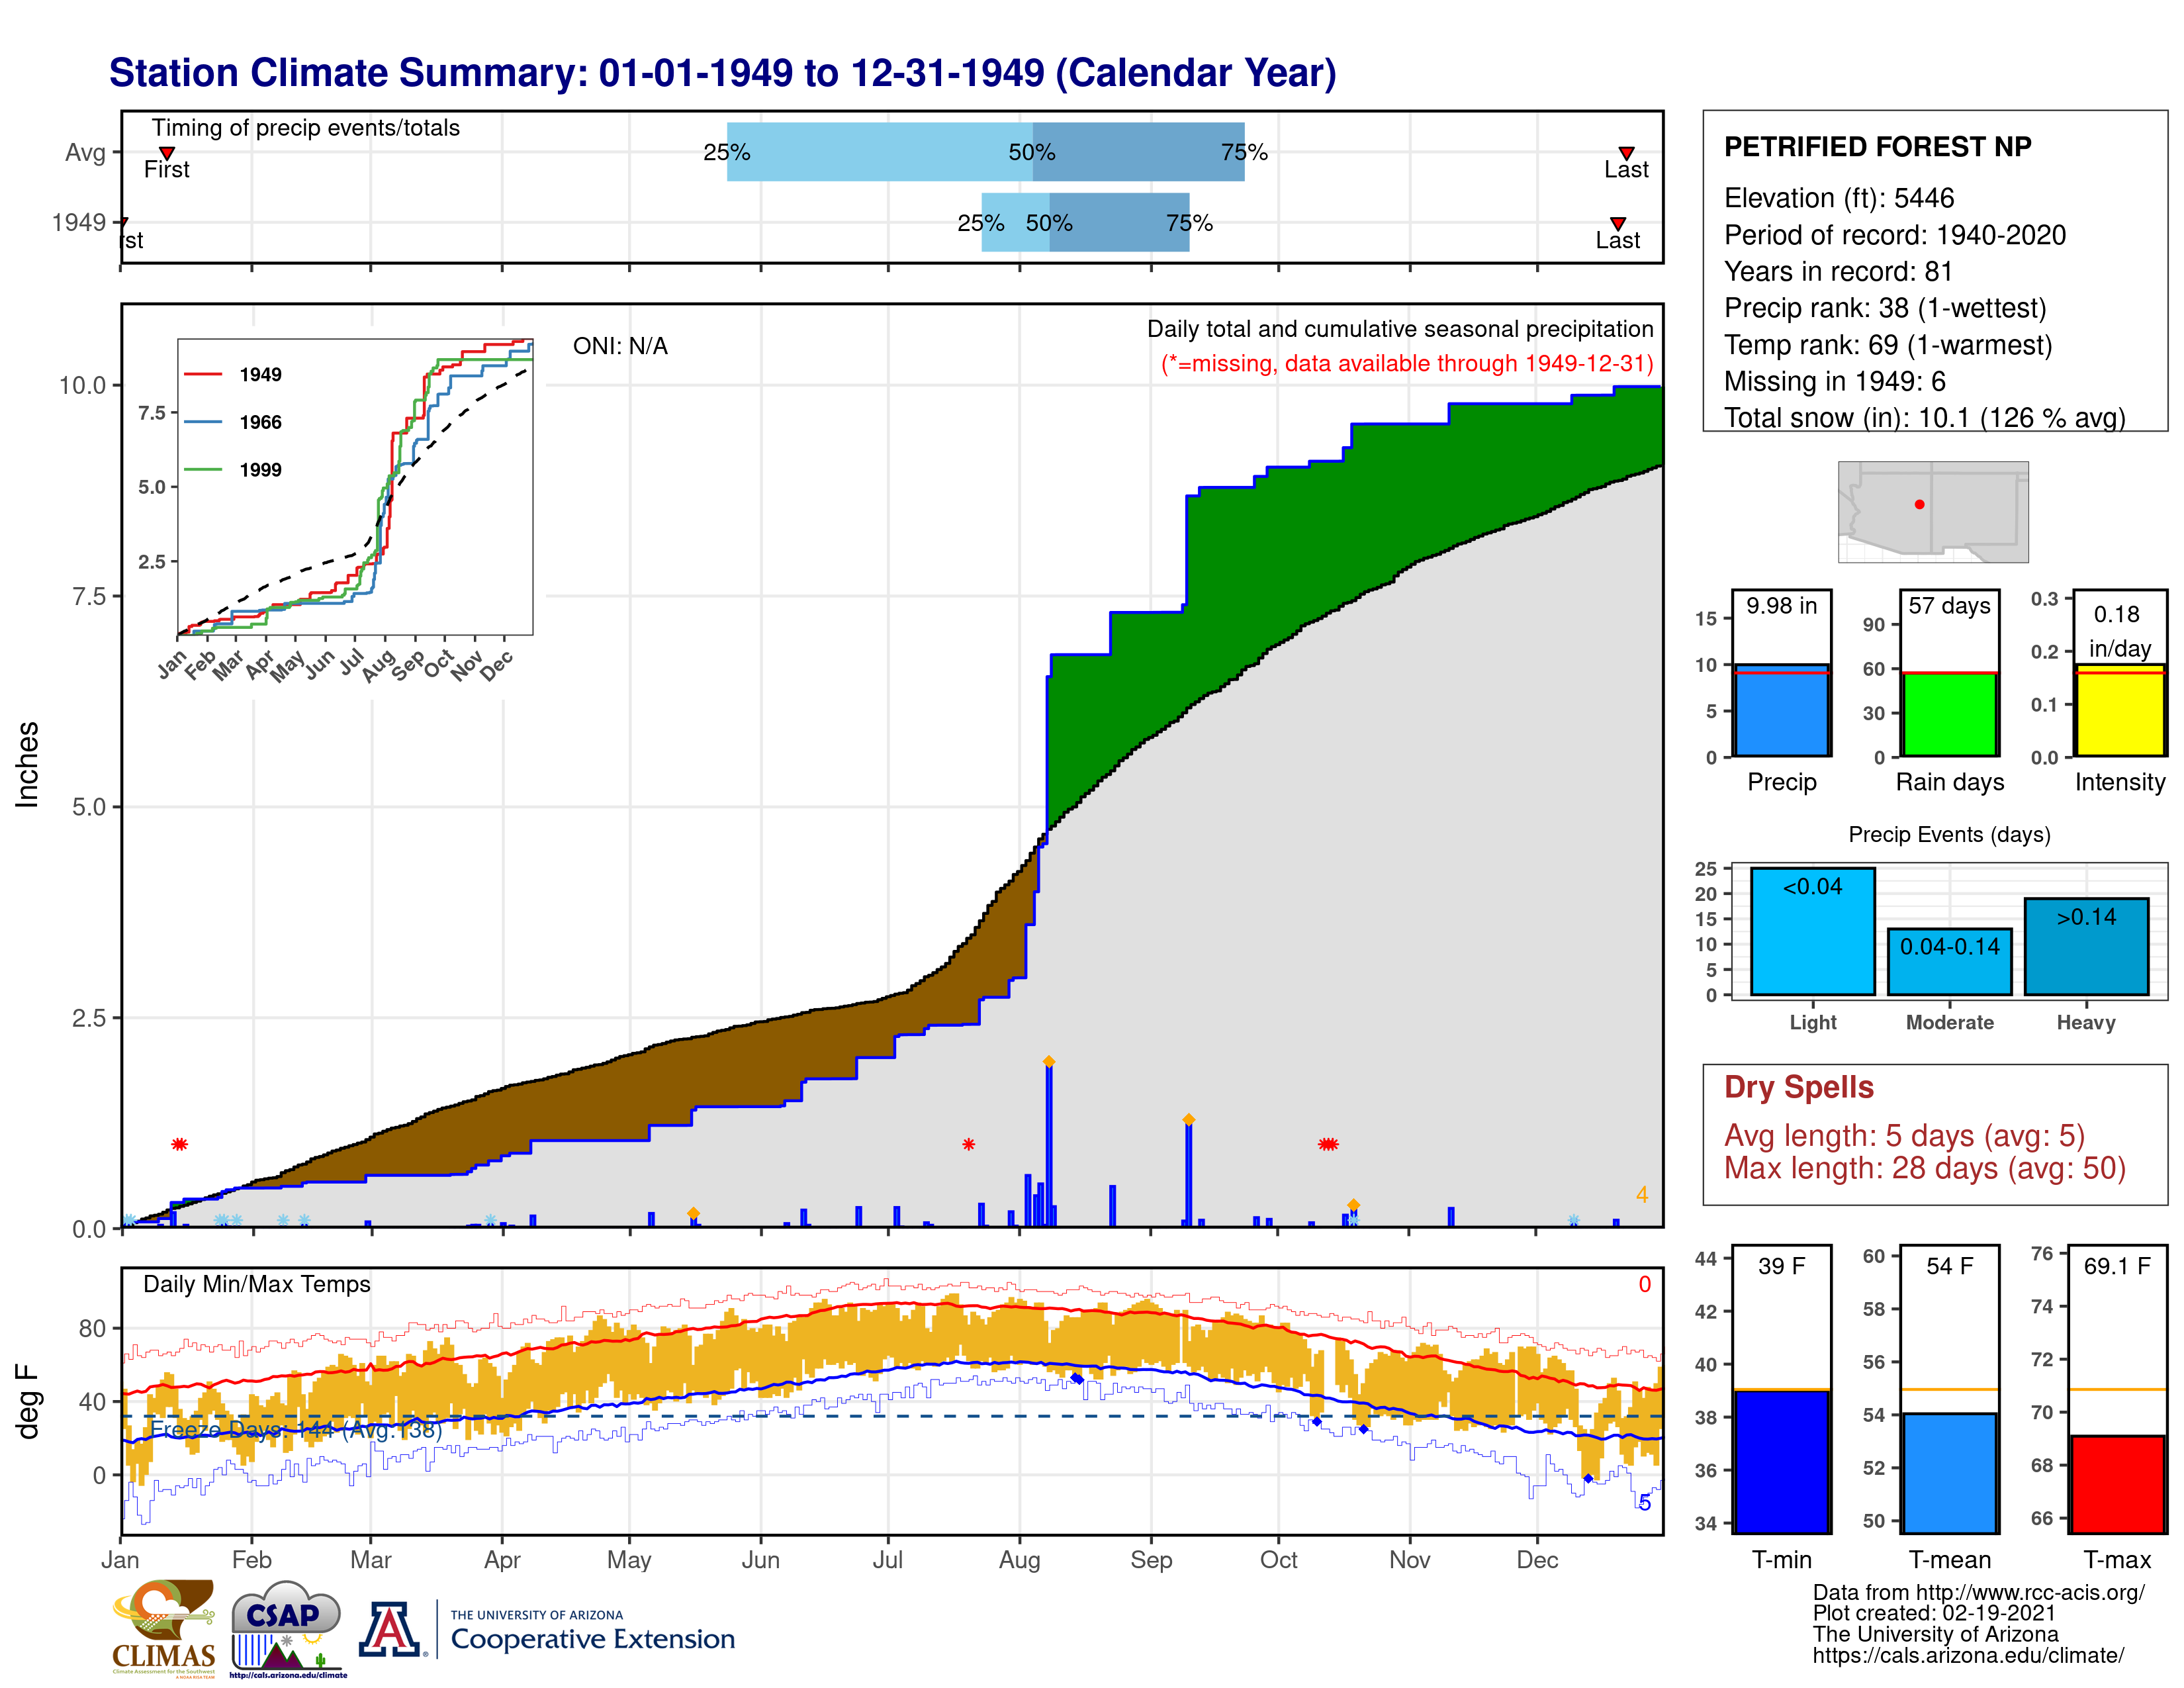Click the 1999 green legend line in inset
The width and height of the screenshot is (2184, 1688).
203,469
